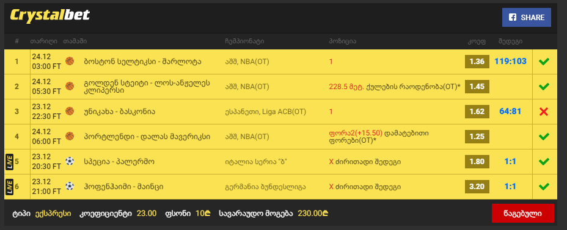The height and width of the screenshot is (230, 567).
Task: Click the green checkmark for სპეცია - პალერმო
Action: [x=544, y=162]
